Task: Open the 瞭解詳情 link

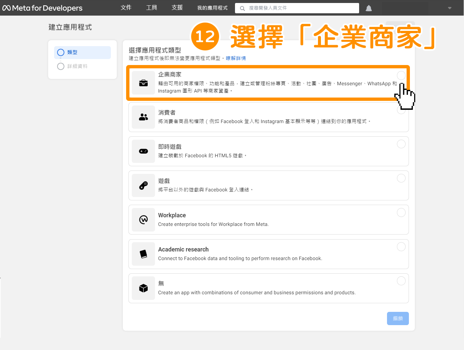Action: click(236, 58)
